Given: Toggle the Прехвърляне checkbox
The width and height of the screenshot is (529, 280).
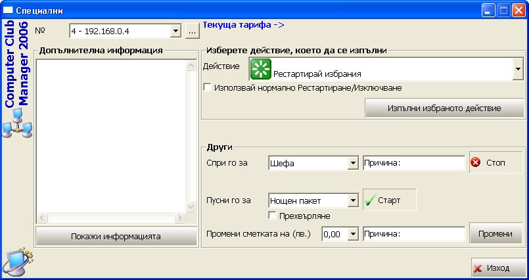Looking at the screenshot, I should tap(273, 215).
